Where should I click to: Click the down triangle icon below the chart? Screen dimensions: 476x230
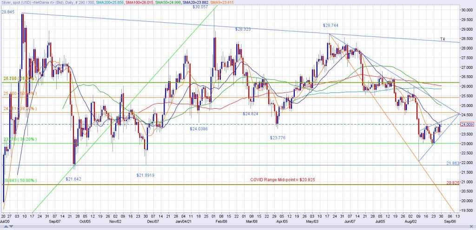pos(11,226)
